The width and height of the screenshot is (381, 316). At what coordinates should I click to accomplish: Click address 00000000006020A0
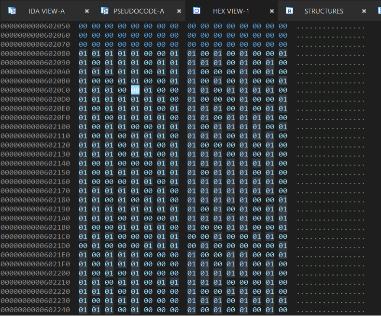coord(35,72)
